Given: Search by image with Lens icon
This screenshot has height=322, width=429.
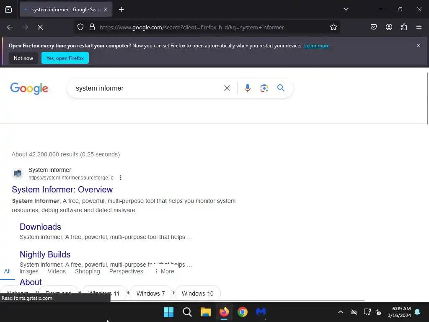Looking at the screenshot, I should tap(264, 88).
